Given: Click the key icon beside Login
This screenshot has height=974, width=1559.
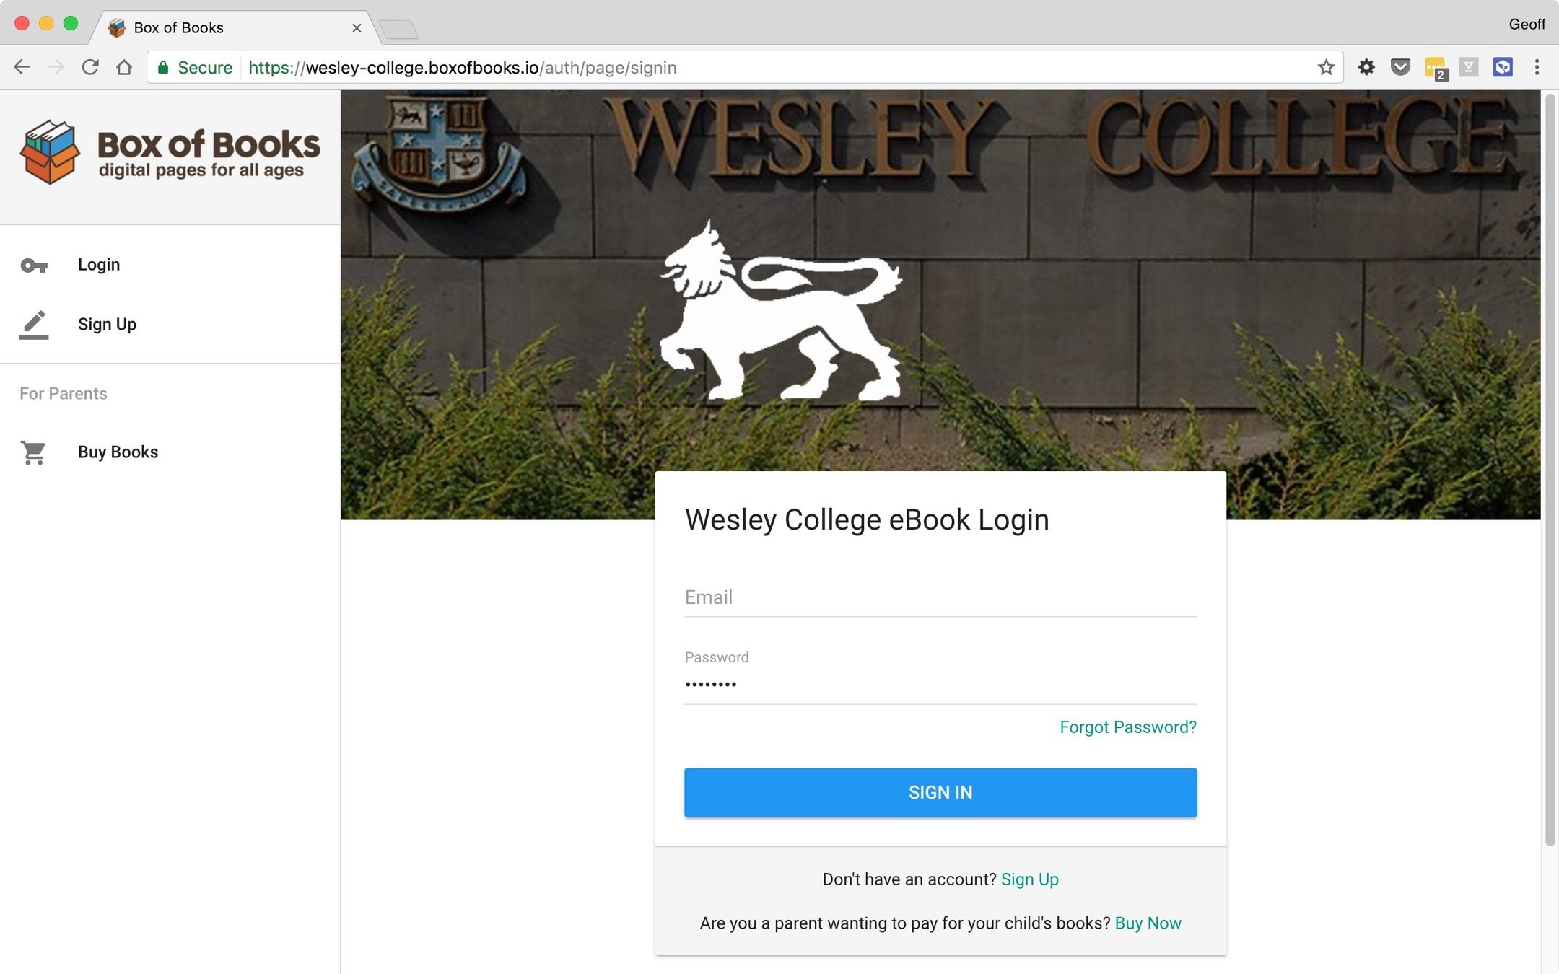Looking at the screenshot, I should (34, 266).
